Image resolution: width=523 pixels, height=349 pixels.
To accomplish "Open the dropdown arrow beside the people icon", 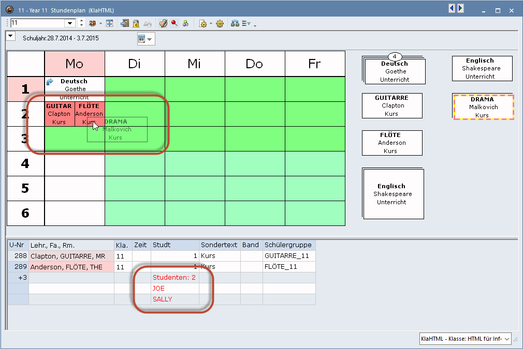I will pos(100,24).
